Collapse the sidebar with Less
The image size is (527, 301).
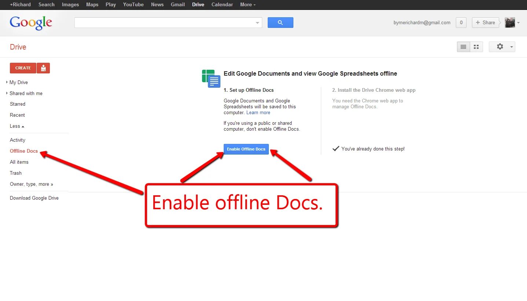(17, 126)
